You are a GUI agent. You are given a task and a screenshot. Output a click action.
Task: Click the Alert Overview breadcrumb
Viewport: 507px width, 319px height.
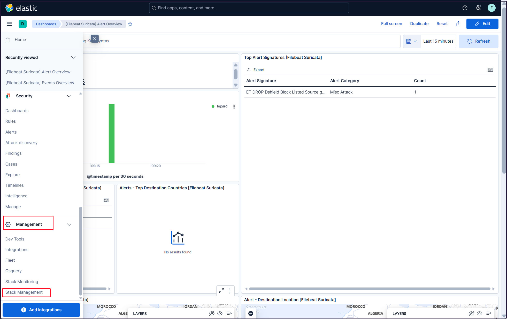pos(94,24)
